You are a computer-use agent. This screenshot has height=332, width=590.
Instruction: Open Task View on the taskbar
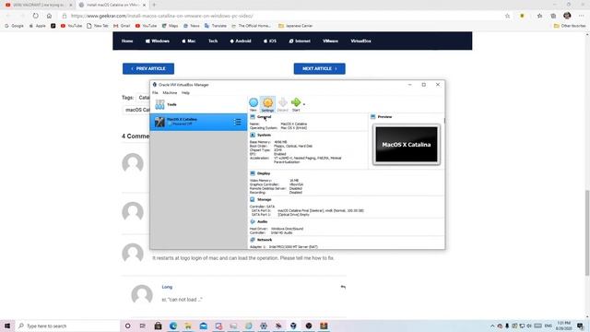[x=143, y=326]
